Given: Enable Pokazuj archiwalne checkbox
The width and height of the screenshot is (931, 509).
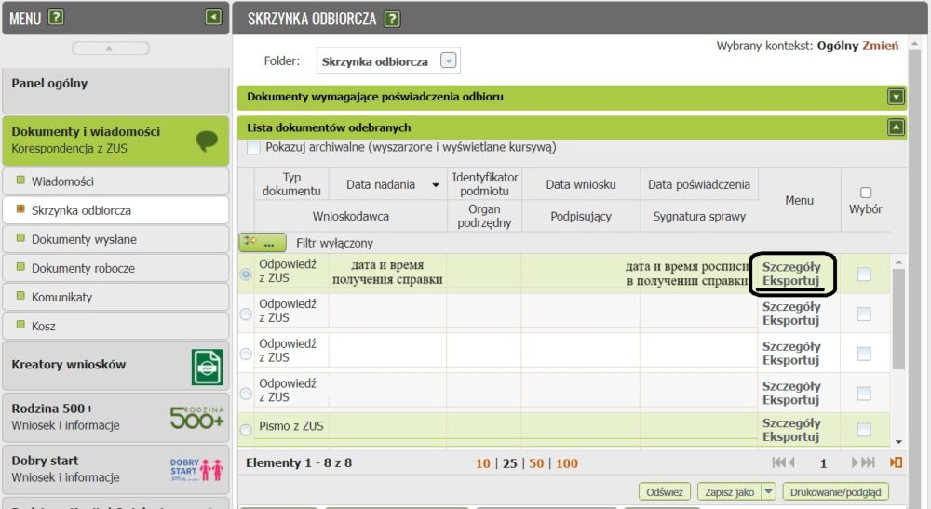Looking at the screenshot, I should click(253, 148).
